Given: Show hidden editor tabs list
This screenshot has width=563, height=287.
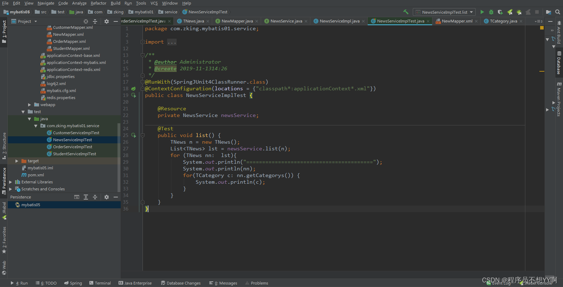Looking at the screenshot, I should (x=539, y=21).
